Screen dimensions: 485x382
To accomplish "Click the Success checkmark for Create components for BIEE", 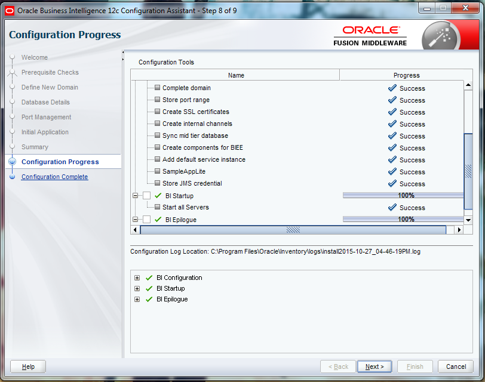I will (x=392, y=148).
